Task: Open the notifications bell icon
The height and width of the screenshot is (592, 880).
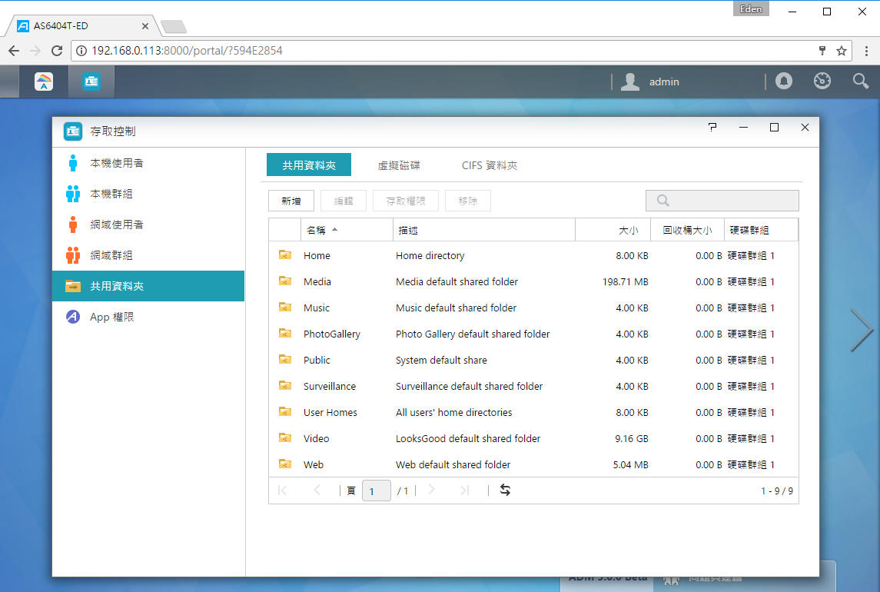Action: (x=783, y=81)
